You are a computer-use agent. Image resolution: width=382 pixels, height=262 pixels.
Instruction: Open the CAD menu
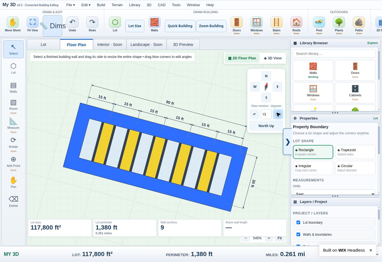(162, 5)
